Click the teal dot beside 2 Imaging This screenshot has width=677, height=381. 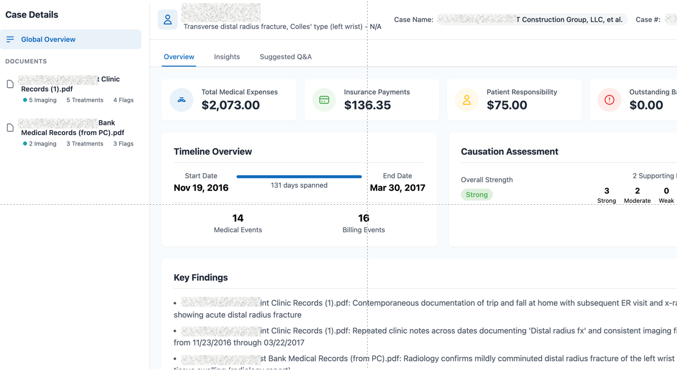pyautogui.click(x=25, y=143)
